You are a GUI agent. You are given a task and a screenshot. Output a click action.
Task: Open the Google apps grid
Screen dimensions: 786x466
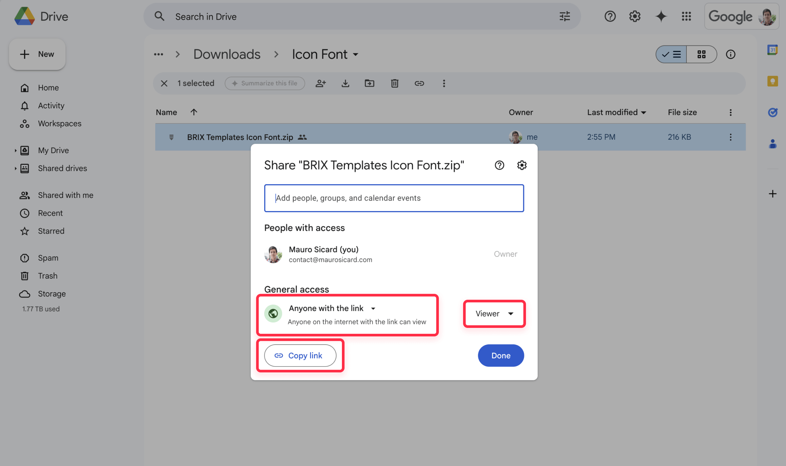coord(686,16)
